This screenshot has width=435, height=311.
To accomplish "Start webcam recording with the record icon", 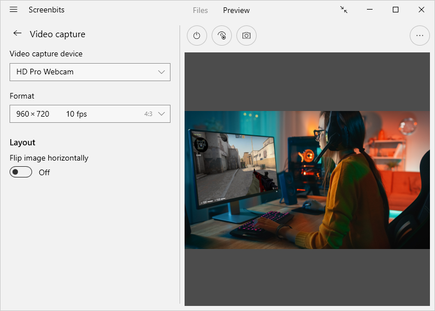I will click(221, 35).
